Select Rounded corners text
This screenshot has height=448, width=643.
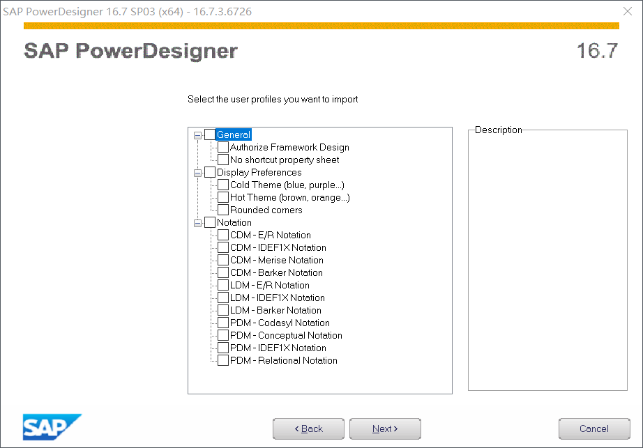[x=266, y=210]
